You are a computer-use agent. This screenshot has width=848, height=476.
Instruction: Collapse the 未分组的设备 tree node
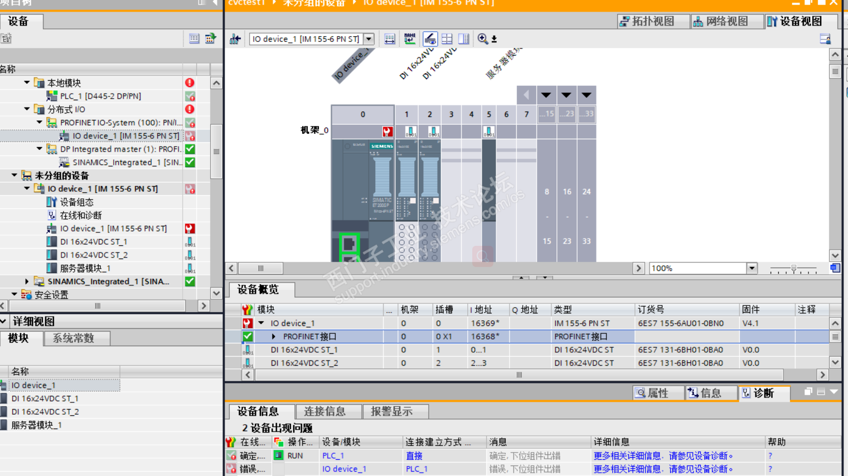pyautogui.click(x=14, y=176)
